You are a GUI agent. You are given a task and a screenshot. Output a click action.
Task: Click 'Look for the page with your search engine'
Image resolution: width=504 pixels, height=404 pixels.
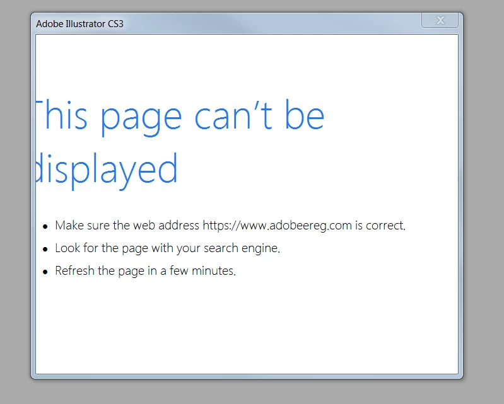(x=167, y=248)
